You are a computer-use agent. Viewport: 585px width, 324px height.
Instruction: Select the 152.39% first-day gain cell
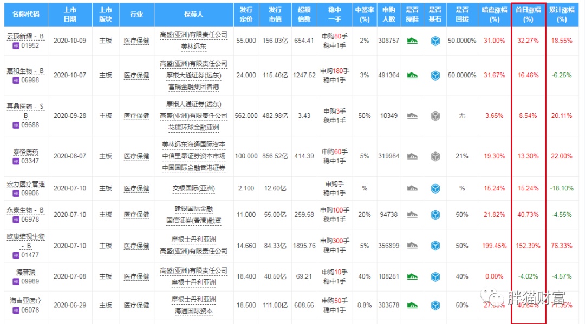(x=527, y=246)
